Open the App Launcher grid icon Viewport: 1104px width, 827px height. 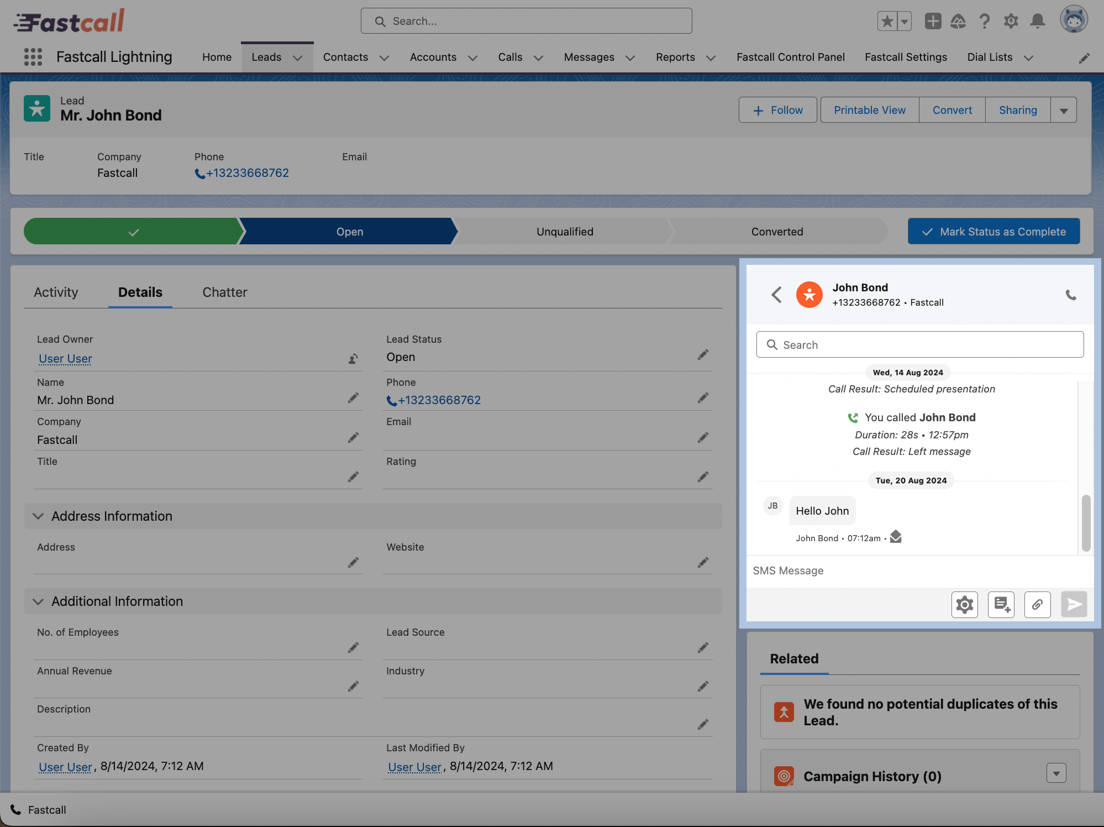pyautogui.click(x=33, y=57)
